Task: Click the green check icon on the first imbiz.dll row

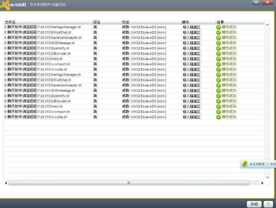Action: (x=218, y=59)
